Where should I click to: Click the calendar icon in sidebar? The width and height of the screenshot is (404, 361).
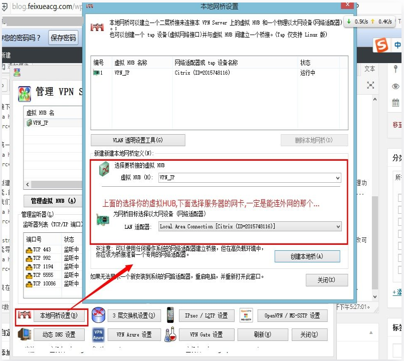click(395, 103)
